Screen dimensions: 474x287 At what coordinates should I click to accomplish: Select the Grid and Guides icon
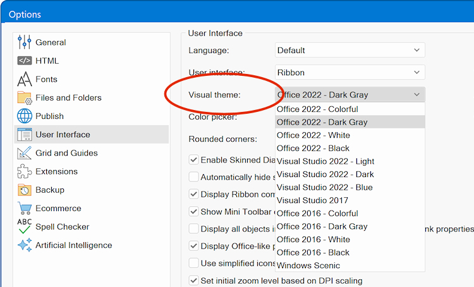coord(25,153)
